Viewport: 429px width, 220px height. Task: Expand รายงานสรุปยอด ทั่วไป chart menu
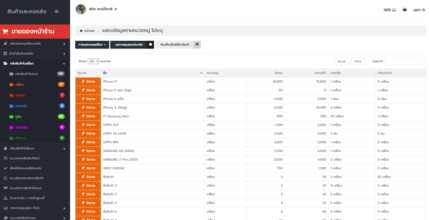click(x=35, y=208)
